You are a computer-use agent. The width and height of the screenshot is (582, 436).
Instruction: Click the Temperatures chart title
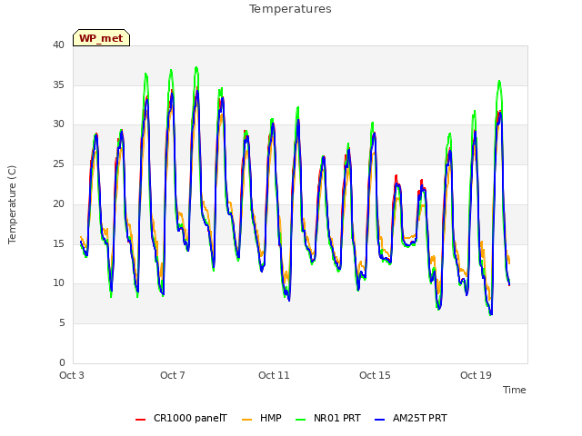point(290,9)
